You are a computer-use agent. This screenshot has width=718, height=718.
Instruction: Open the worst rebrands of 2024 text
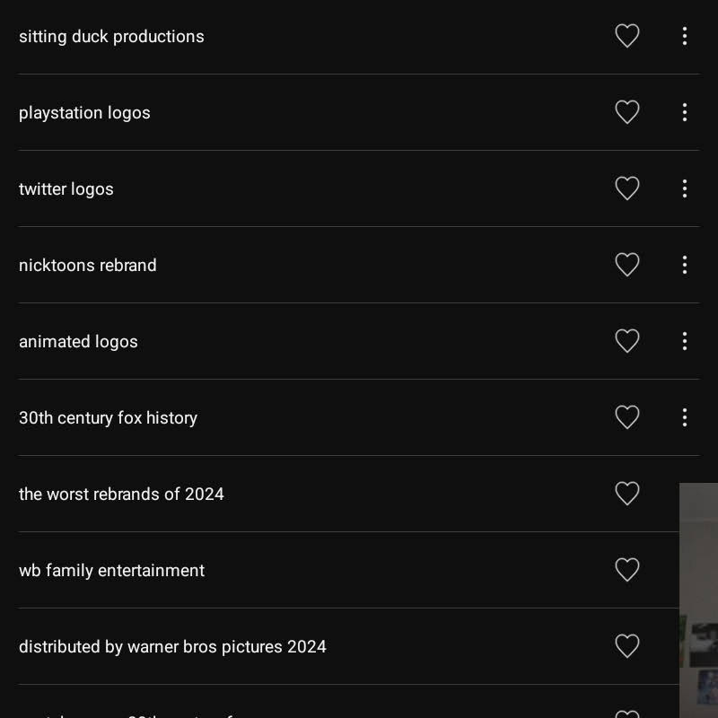coord(121,495)
